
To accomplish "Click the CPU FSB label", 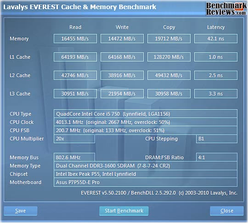I will [x=19, y=130].
